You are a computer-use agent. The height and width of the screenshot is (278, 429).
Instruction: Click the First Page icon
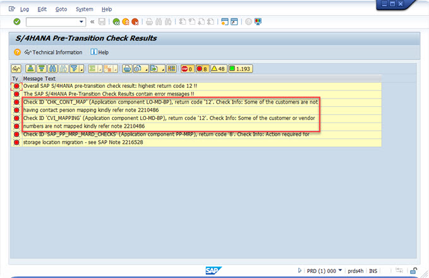pos(183,21)
